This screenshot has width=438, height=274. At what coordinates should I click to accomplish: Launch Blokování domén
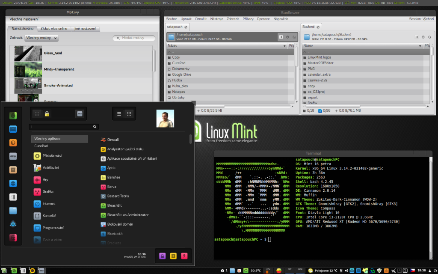(116, 224)
